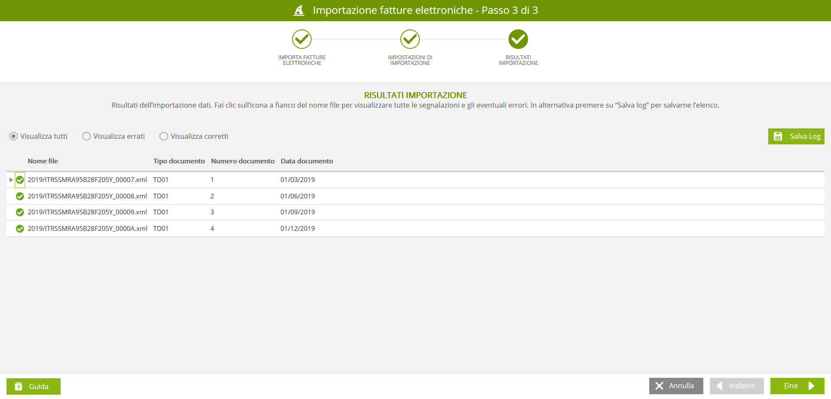Sort by Tipo documento column header

tap(179, 161)
